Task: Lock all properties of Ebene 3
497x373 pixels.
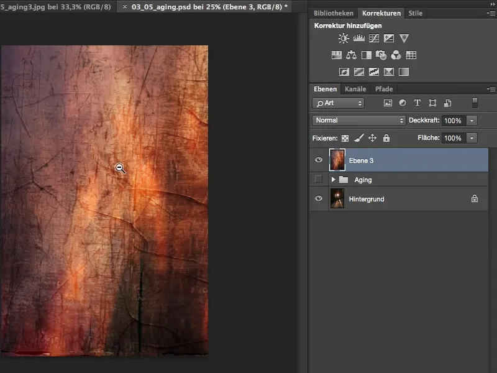Action: (x=387, y=138)
